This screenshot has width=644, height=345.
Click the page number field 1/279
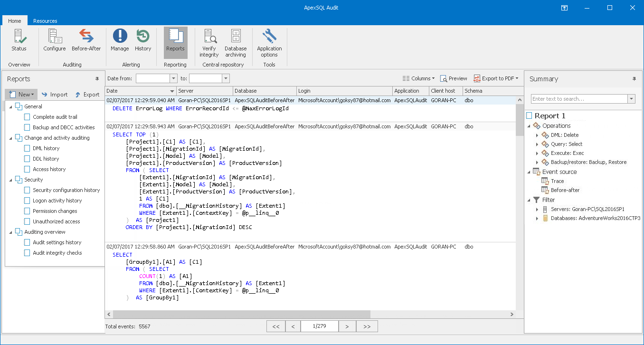[320, 326]
